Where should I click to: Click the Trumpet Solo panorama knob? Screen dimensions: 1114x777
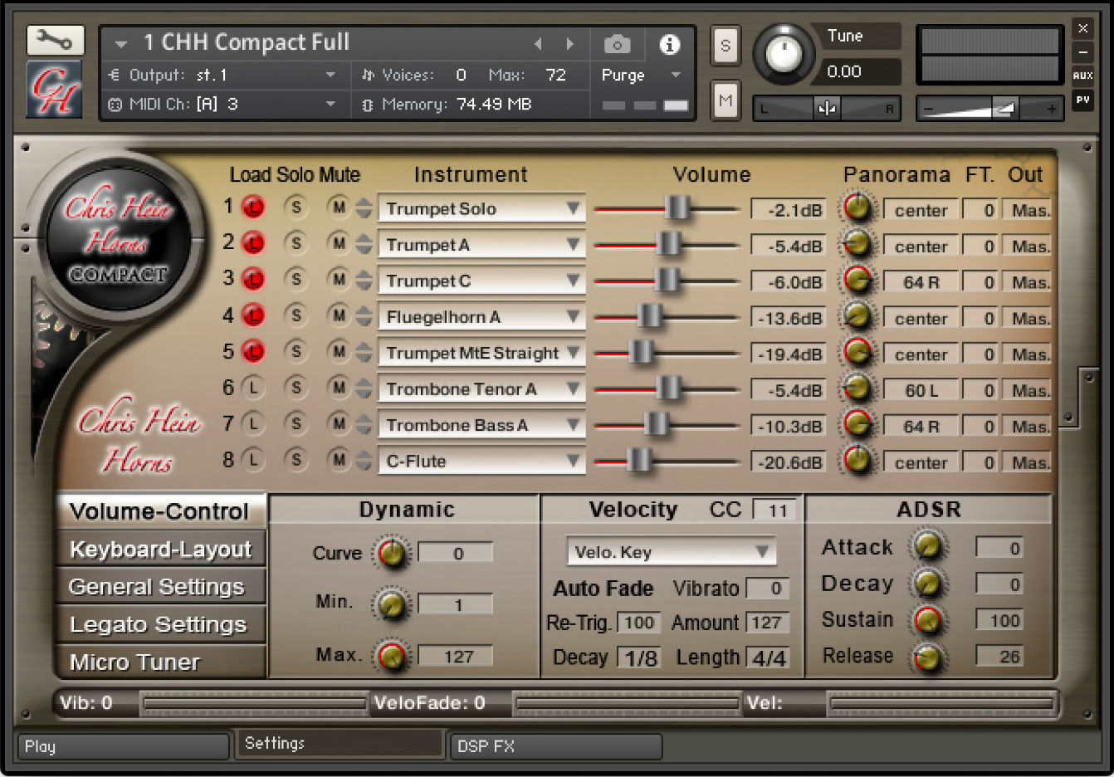click(857, 208)
